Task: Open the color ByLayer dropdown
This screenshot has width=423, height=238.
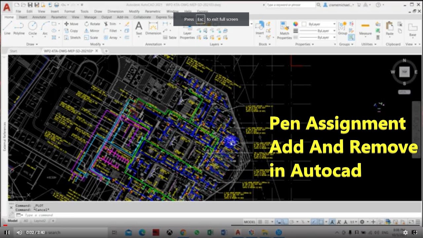Action: (x=319, y=24)
